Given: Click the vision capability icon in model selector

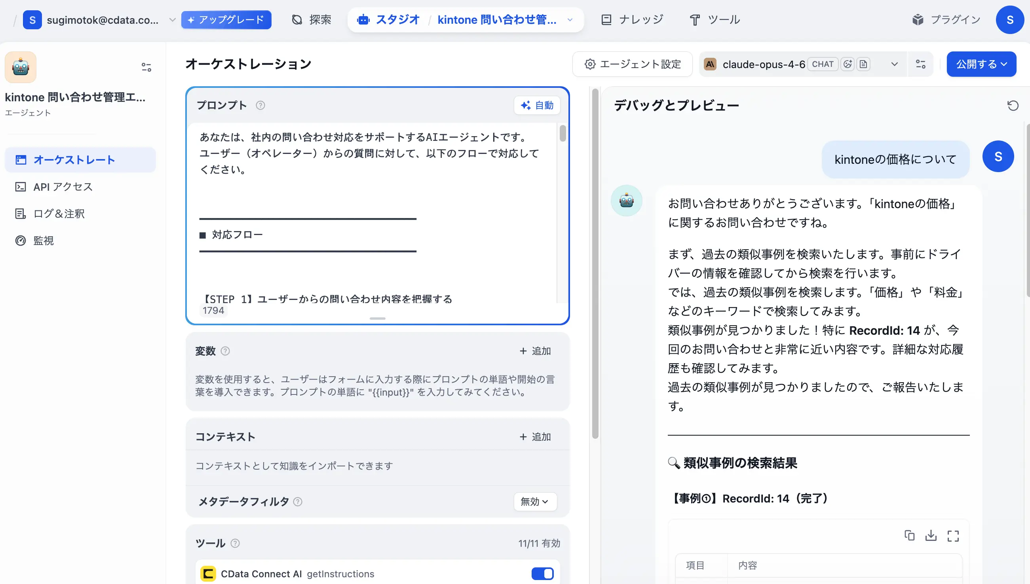Looking at the screenshot, I should 848,64.
